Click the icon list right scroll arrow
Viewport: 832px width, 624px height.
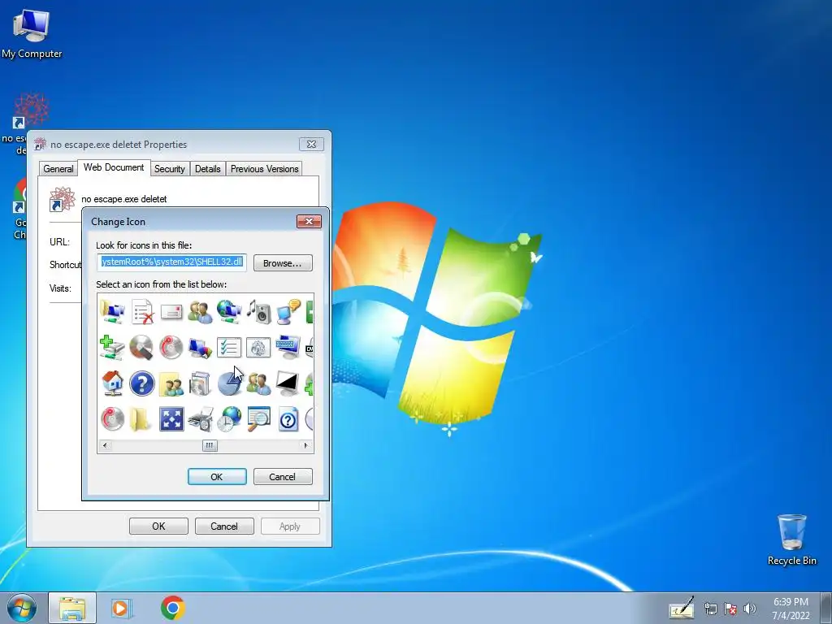[305, 446]
